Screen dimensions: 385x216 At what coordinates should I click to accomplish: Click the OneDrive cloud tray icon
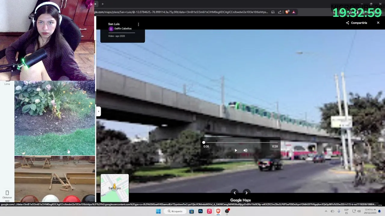pyautogui.click(x=332, y=211)
